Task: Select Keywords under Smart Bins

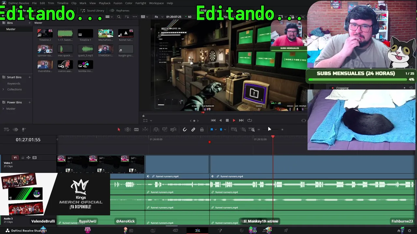Action: 14,84
